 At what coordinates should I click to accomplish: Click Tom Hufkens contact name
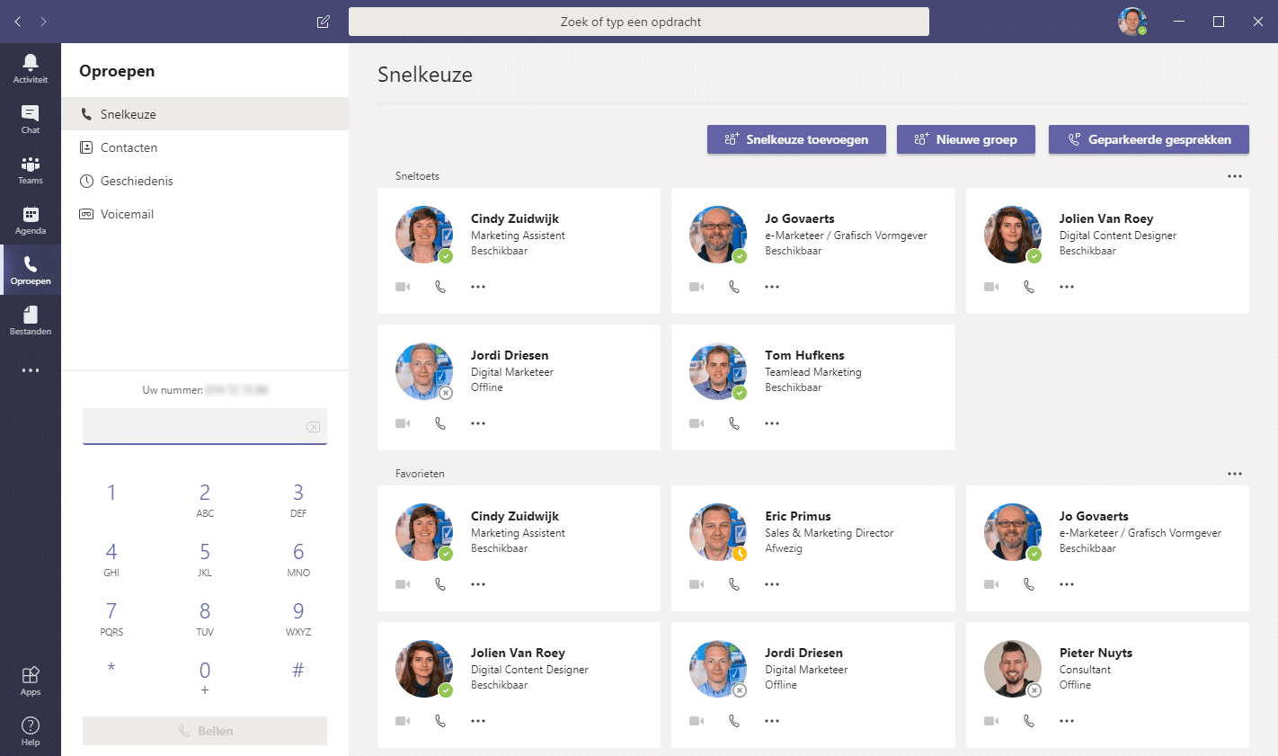pyautogui.click(x=804, y=355)
